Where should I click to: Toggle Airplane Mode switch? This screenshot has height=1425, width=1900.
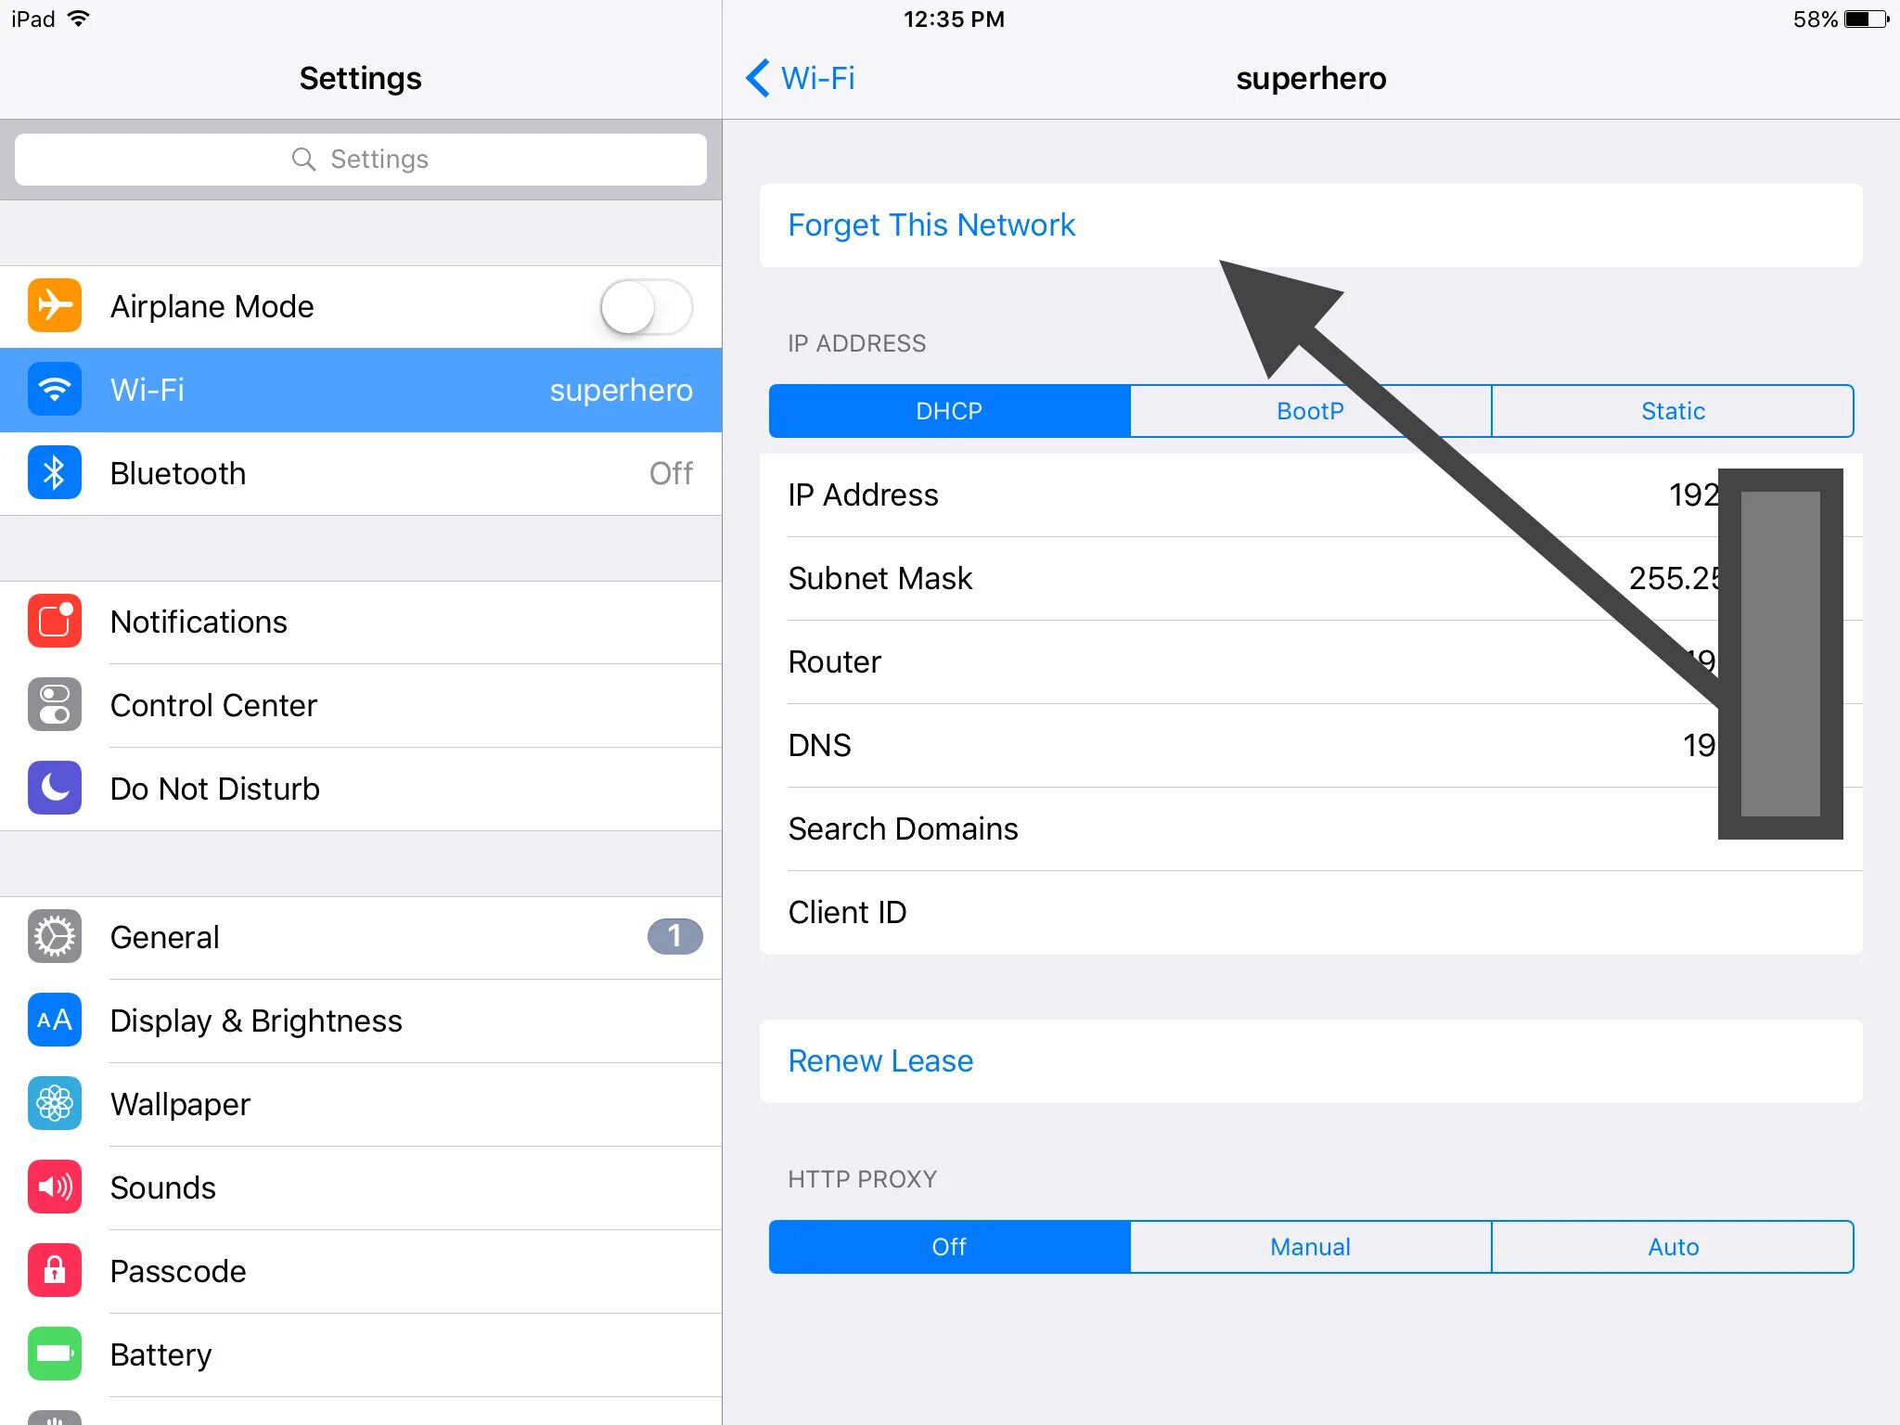point(647,307)
